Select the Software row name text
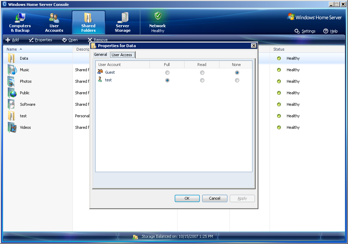Screen dimensions: 348x244 [x=28, y=104]
